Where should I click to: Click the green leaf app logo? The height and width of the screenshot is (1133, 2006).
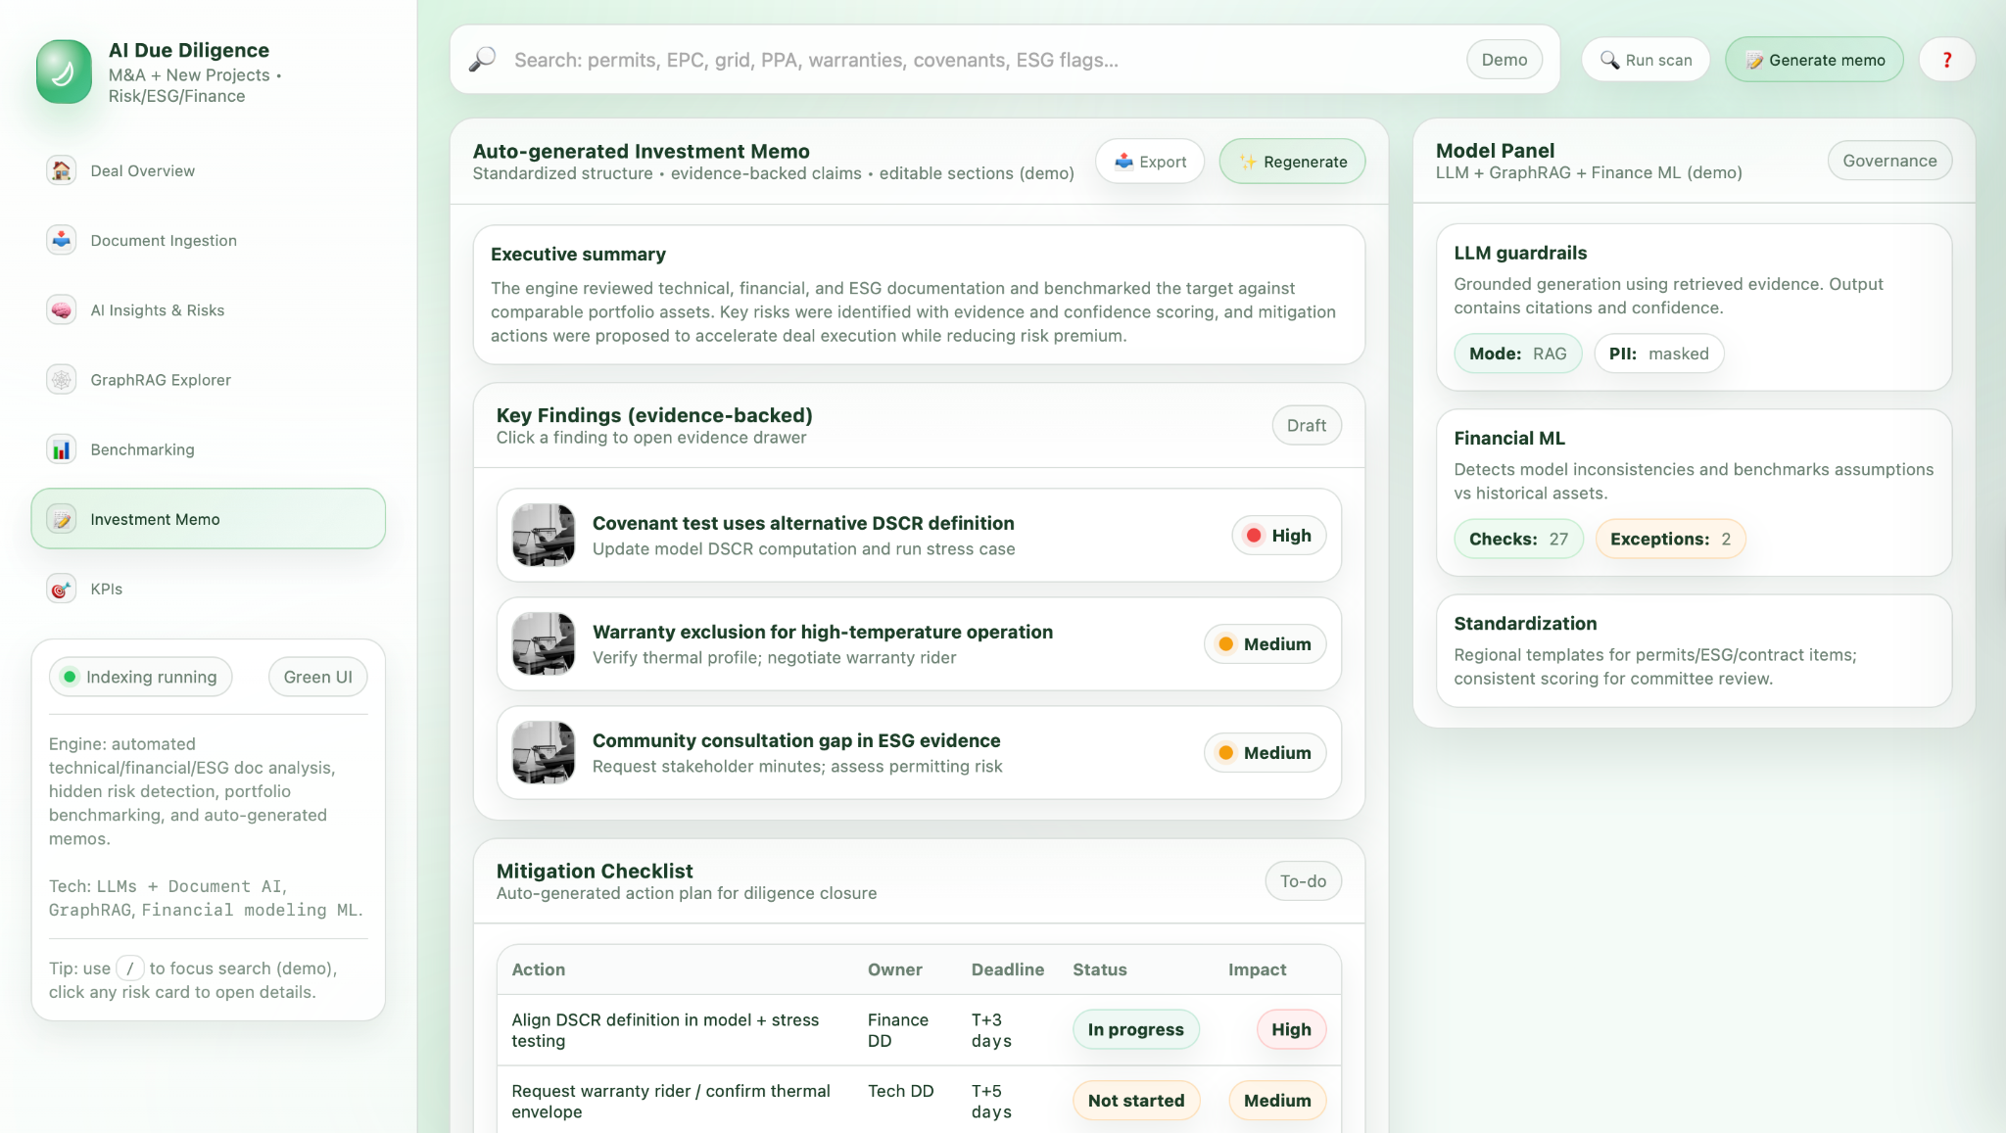(64, 71)
